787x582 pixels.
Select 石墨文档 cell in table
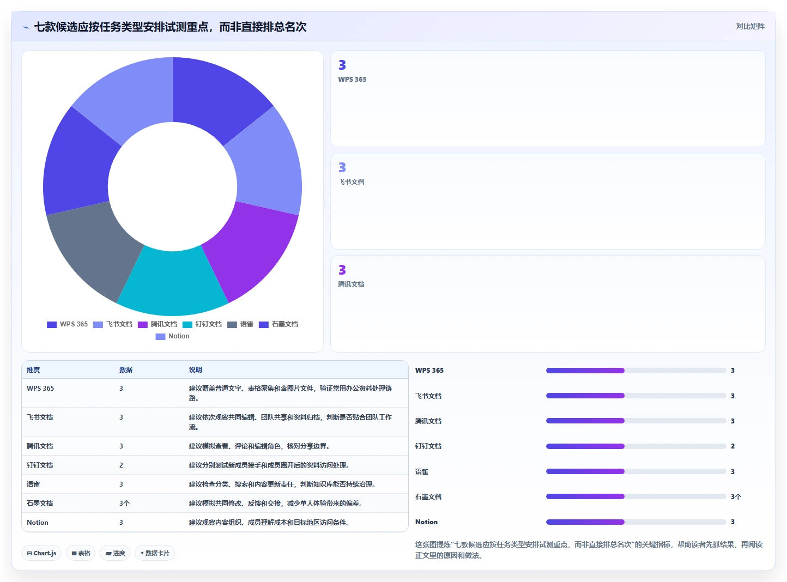pos(40,504)
